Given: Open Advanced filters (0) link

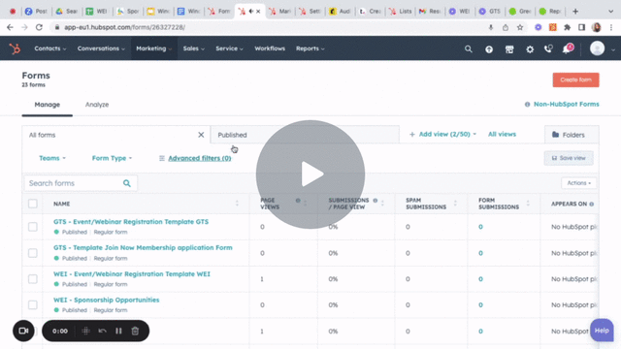Looking at the screenshot, I should pos(199,158).
